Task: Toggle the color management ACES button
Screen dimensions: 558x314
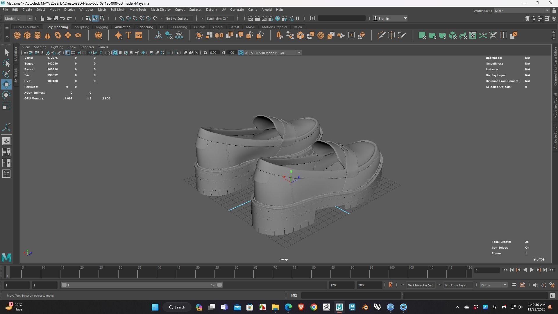Action: point(241,53)
